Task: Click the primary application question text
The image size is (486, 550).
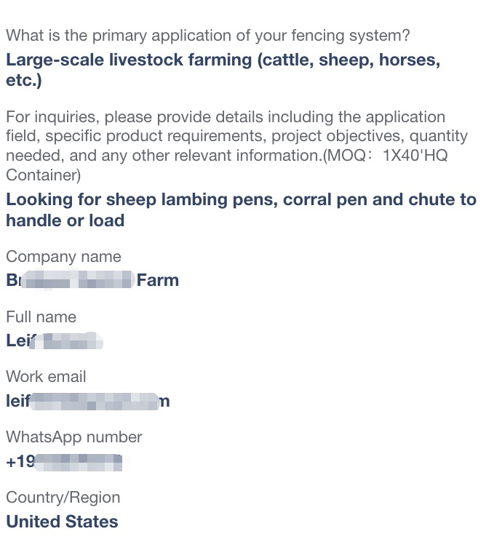Action: click(208, 36)
